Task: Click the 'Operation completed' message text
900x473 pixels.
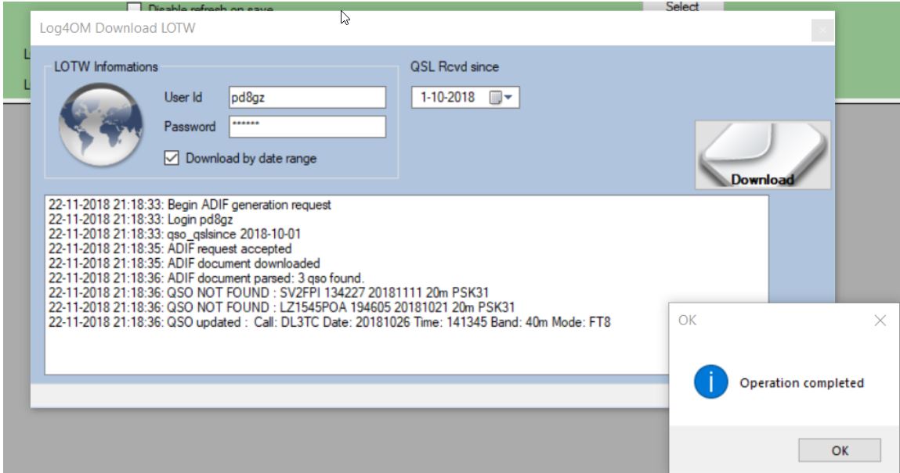Action: tap(801, 382)
